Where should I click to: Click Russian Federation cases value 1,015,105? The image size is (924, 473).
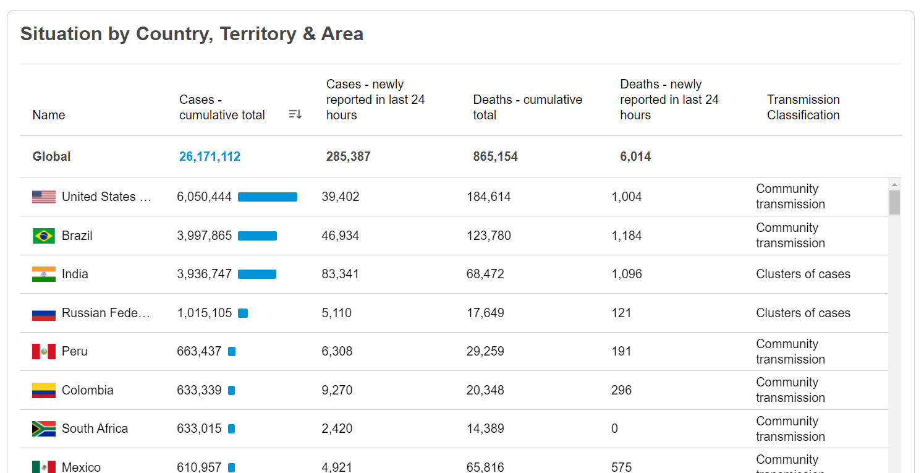(x=205, y=313)
